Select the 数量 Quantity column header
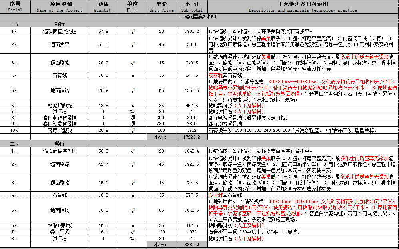This screenshot has height=249, width=399. [x=103, y=7]
